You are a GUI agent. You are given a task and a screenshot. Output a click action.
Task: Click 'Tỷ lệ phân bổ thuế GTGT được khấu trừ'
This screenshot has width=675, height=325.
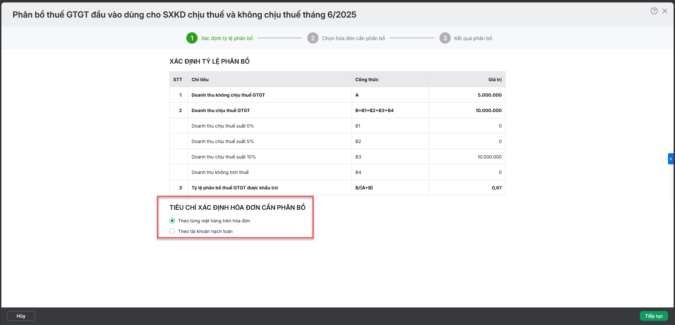[234, 188]
